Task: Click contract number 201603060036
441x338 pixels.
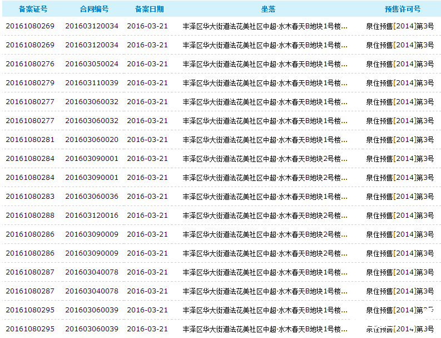Action: click(92, 197)
